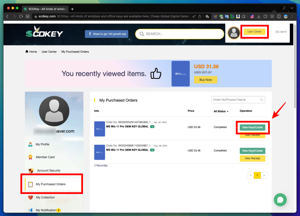
Task: Click the password key icon in address bar
Action: pos(194,16)
